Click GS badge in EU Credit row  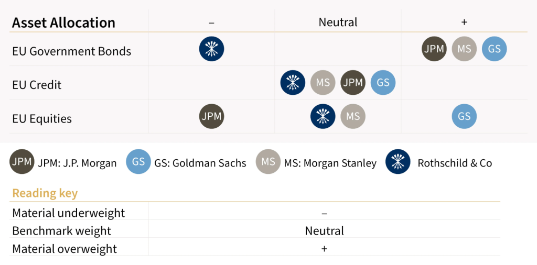(383, 83)
